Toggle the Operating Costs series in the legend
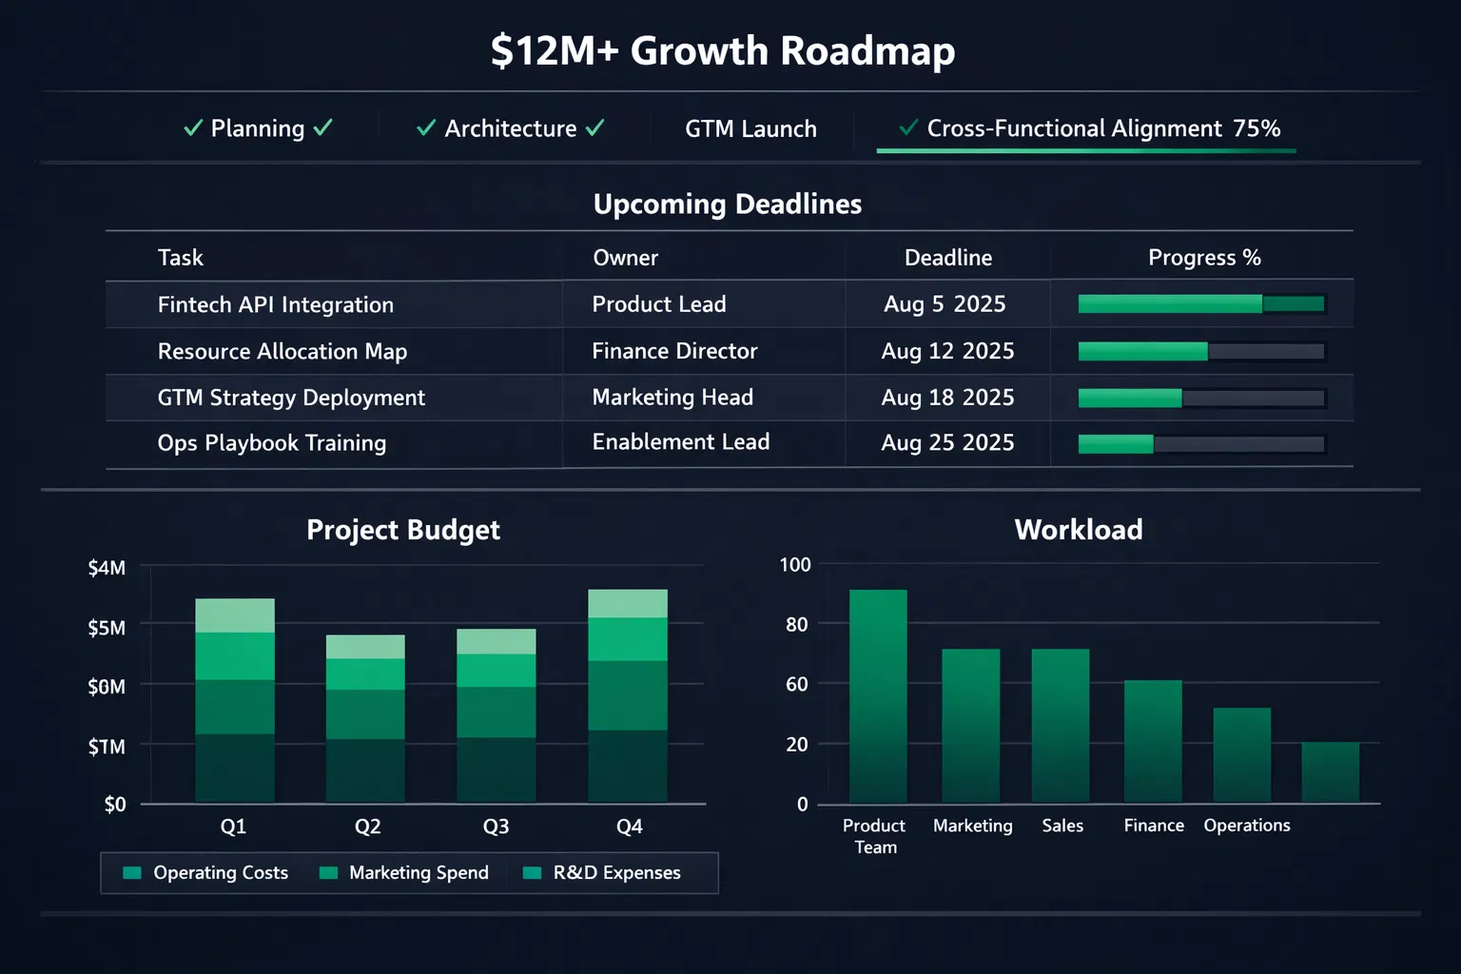This screenshot has height=974, width=1461. point(221,872)
